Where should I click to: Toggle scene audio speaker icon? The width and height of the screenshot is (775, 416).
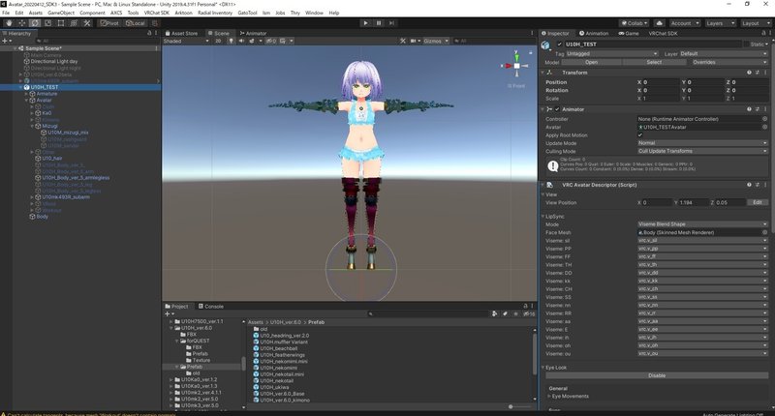pyautogui.click(x=241, y=41)
